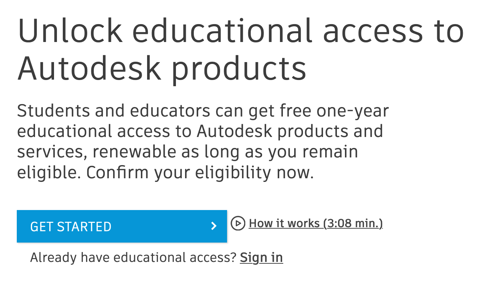The width and height of the screenshot is (484, 301).
Task: Click "Autodesk products and" in the description paragraph
Action: pyautogui.click(x=290, y=132)
